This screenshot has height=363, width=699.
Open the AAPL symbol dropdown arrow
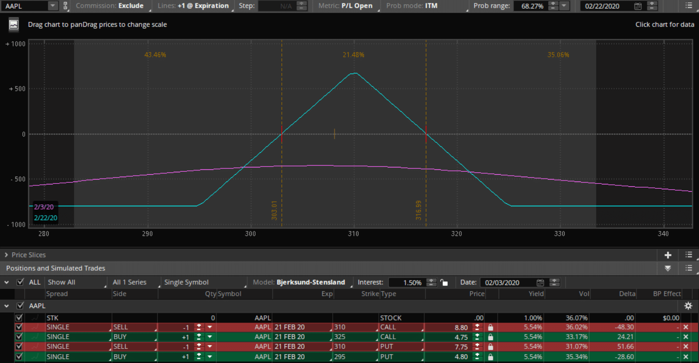pos(52,6)
